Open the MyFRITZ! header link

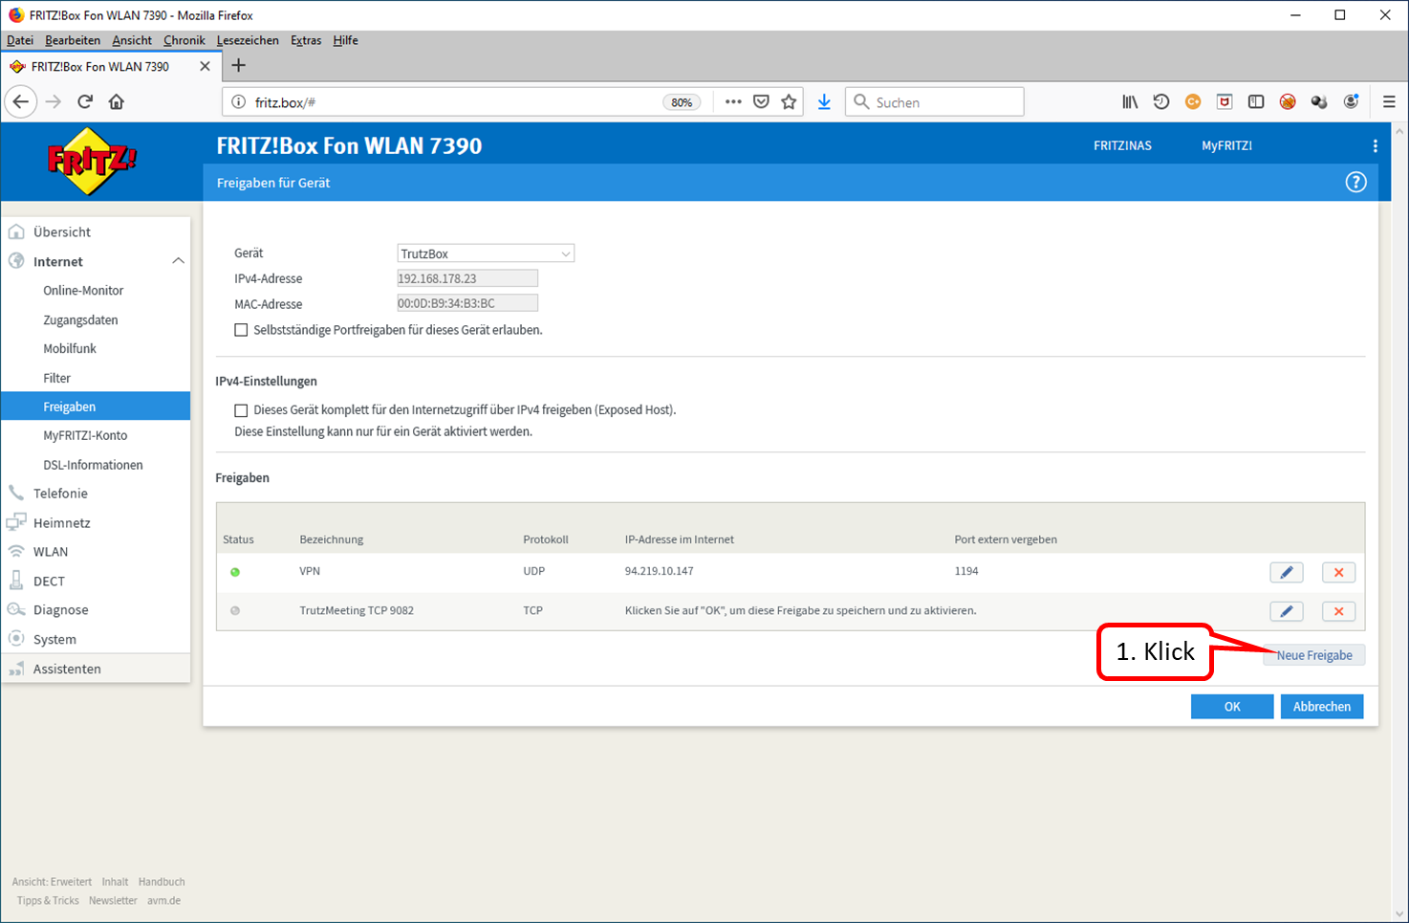(x=1226, y=145)
